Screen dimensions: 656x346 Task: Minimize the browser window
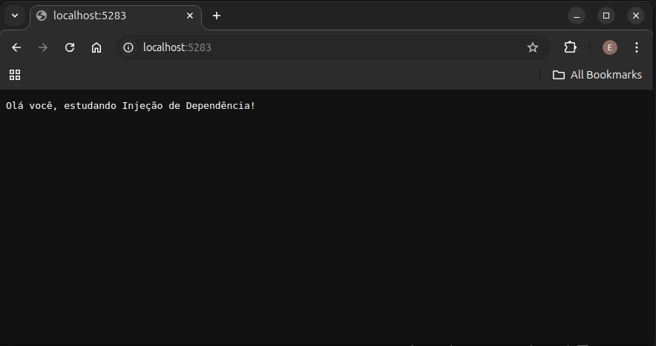coord(577,16)
